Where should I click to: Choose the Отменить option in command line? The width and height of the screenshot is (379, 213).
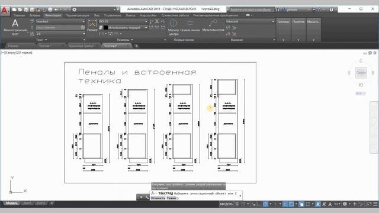pos(158,198)
